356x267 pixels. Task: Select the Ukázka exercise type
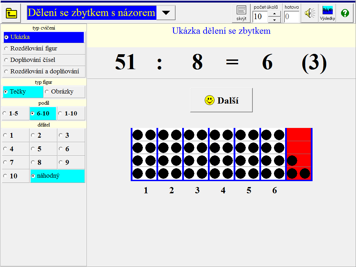coord(43,37)
